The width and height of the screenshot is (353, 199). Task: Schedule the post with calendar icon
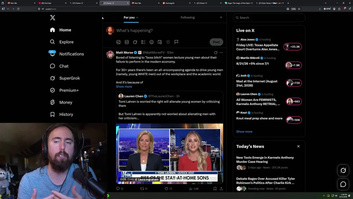(160, 42)
